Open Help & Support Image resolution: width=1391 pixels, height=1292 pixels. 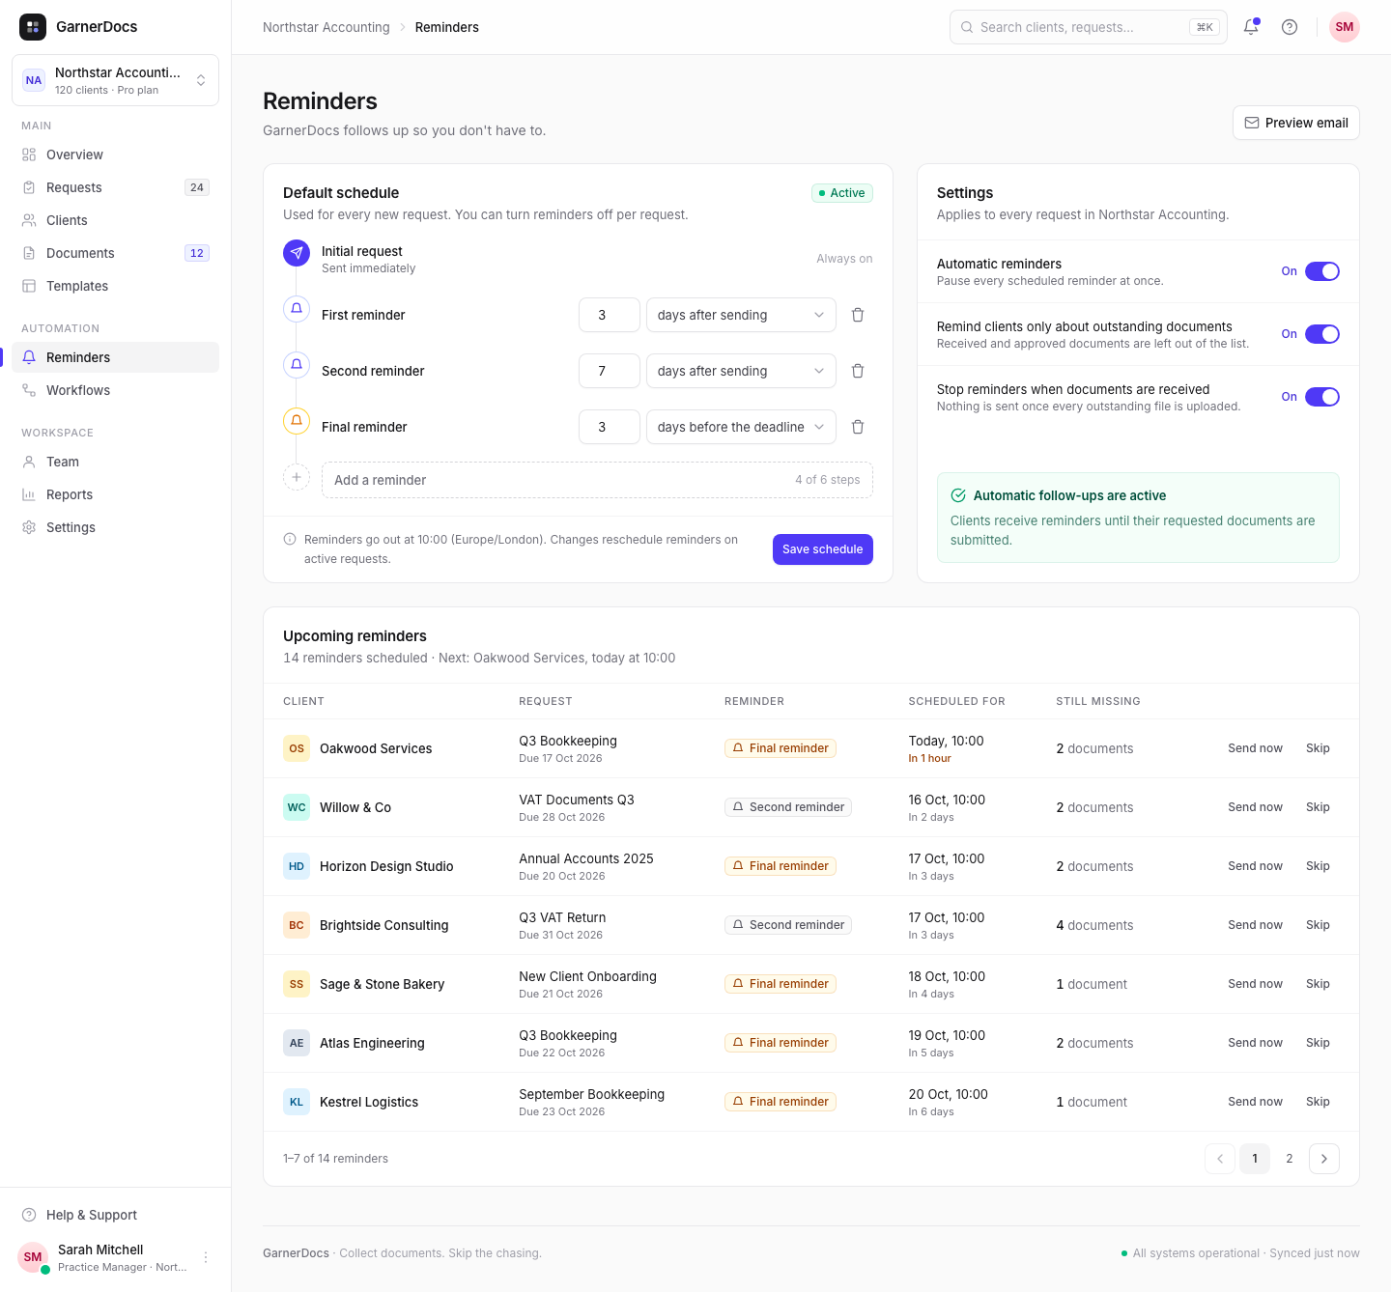(115, 1215)
